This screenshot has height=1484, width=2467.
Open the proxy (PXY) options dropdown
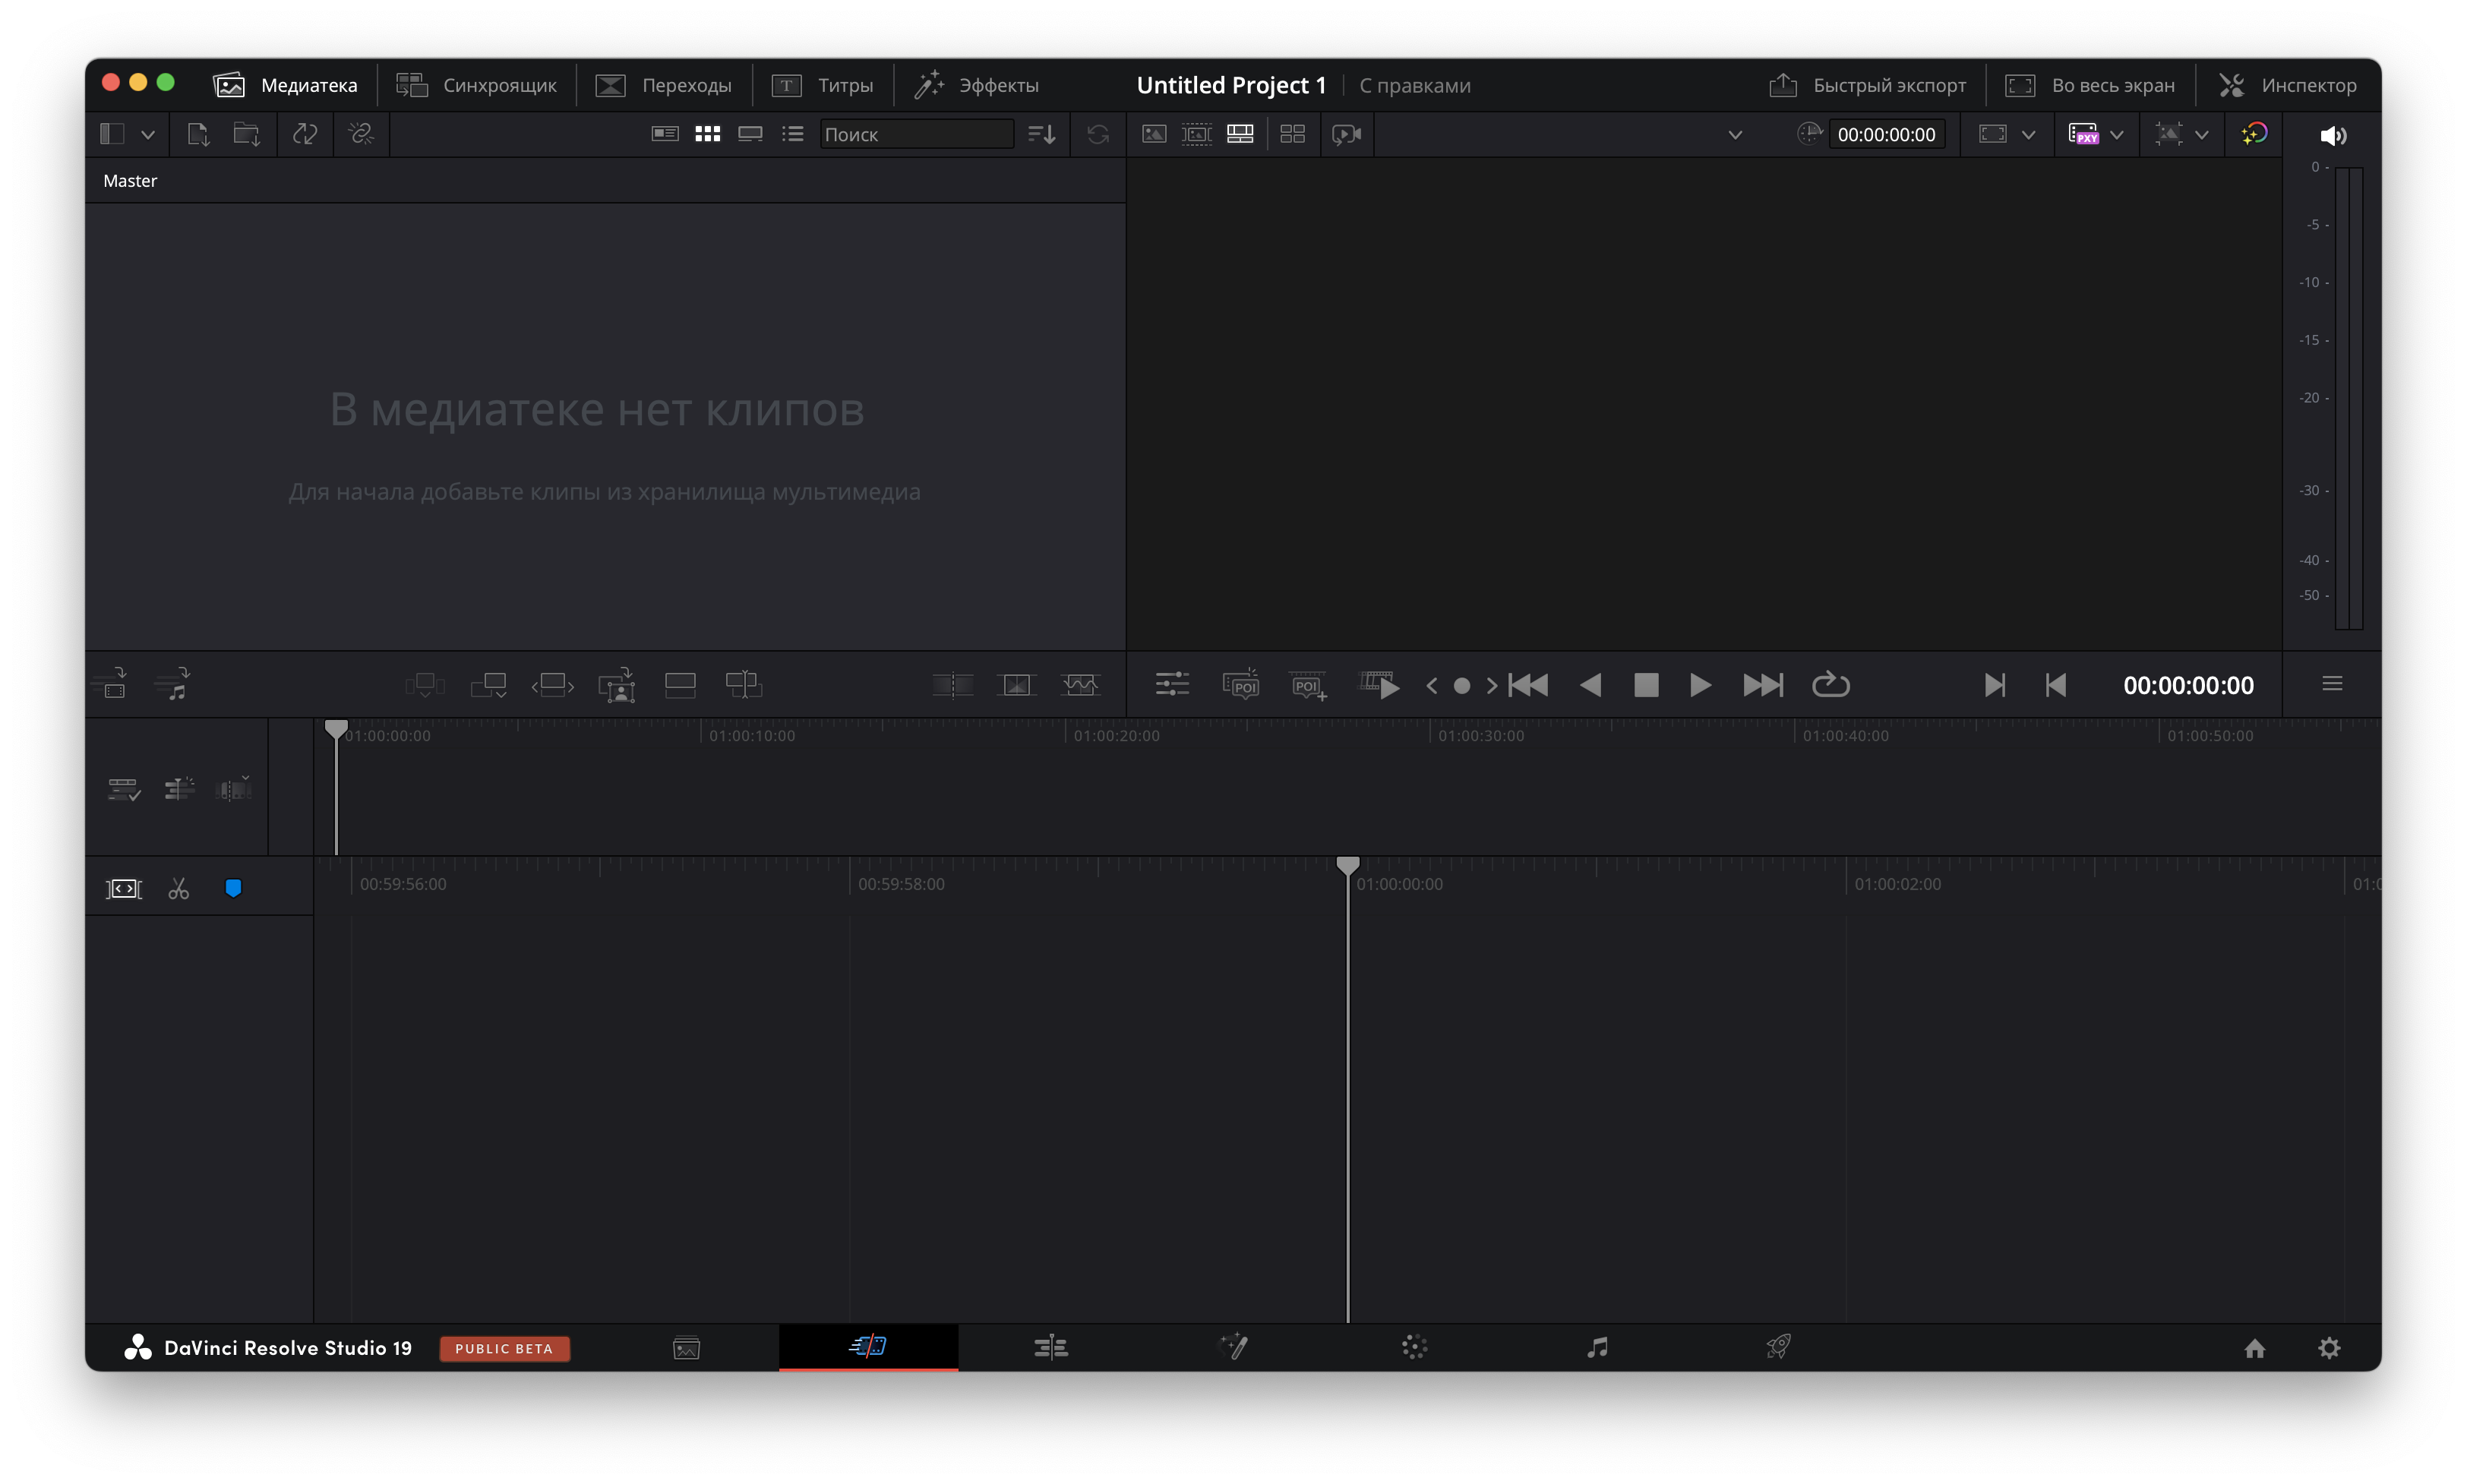pyautogui.click(x=2116, y=135)
